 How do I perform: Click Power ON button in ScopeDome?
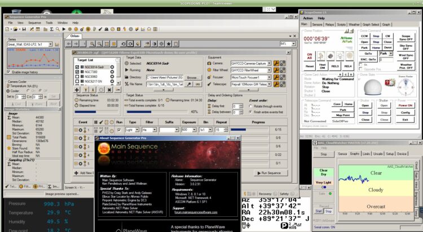pyautogui.click(x=405, y=106)
